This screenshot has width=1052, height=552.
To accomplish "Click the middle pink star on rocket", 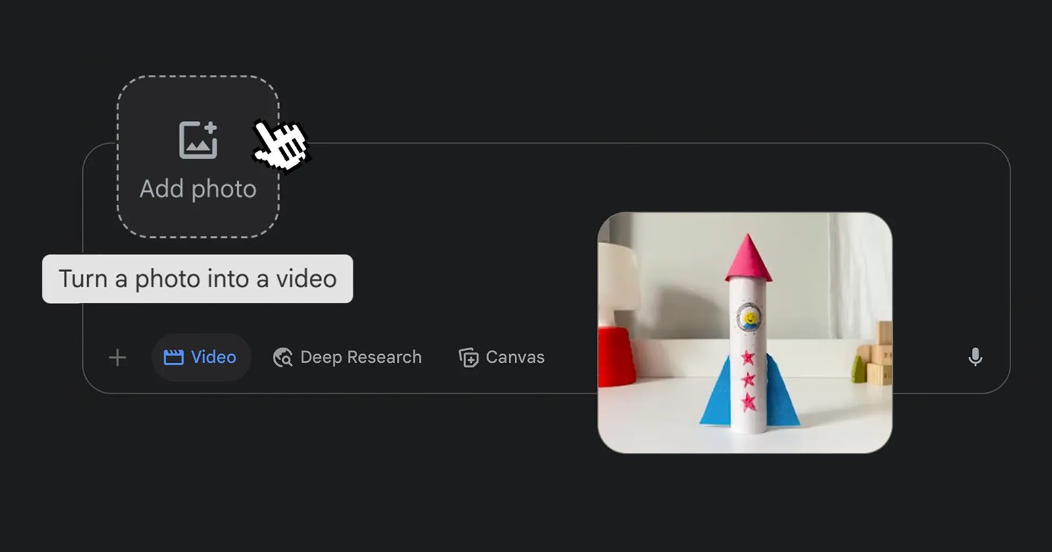I will 748,380.
